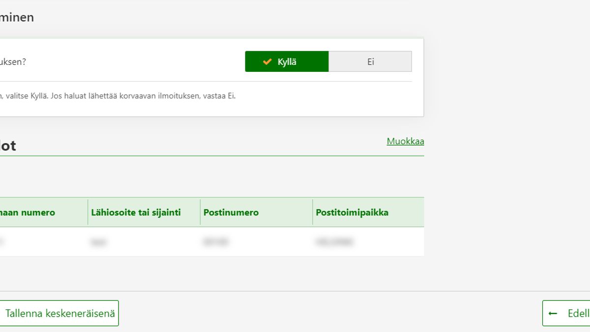Screen dimensions: 590x332
Task: Click the bold section heading left of Muokkaa
Action: pos(8,146)
